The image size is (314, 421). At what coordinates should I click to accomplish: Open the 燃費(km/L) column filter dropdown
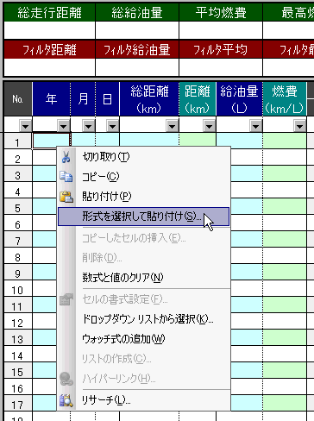pos(299,126)
